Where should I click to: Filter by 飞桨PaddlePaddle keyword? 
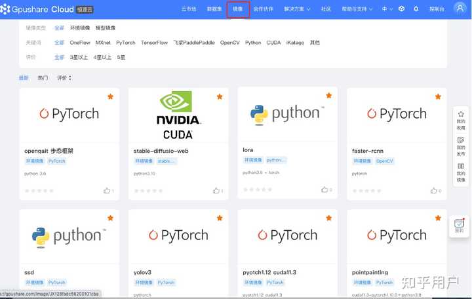194,43
